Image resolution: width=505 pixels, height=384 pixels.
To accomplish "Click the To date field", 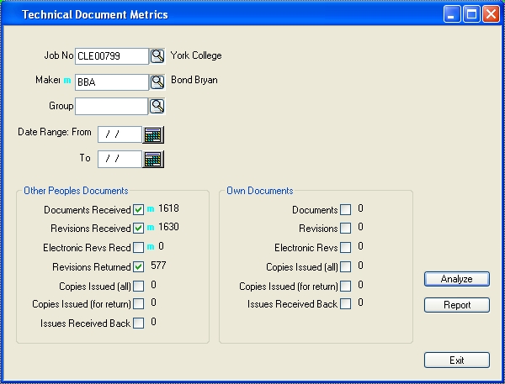I will pos(120,159).
